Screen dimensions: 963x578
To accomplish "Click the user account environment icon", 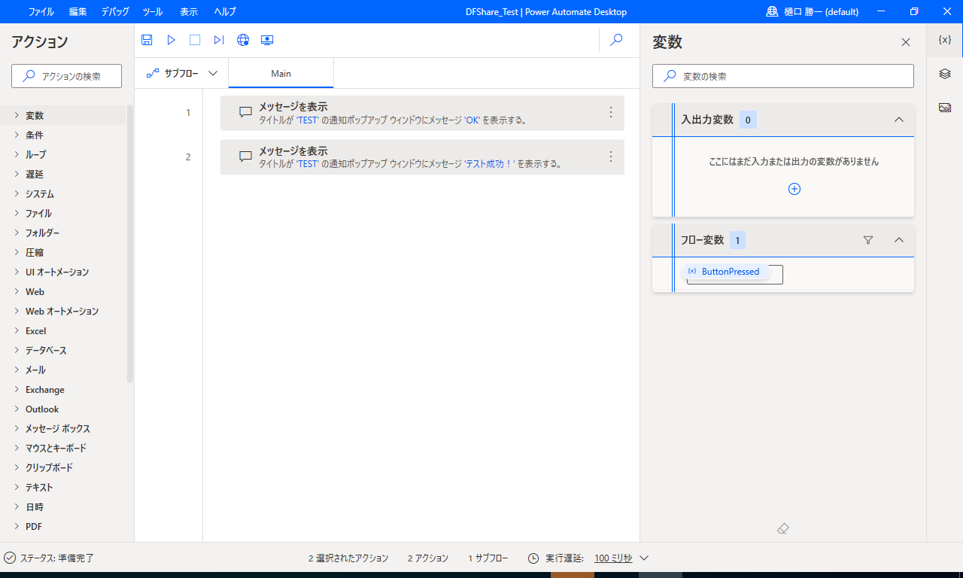I will click(772, 11).
